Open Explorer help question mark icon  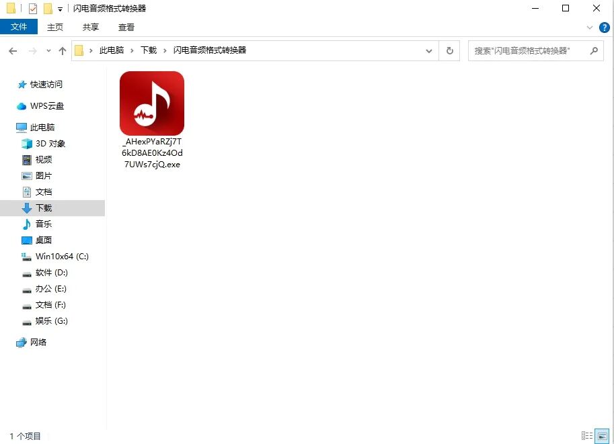(x=604, y=28)
